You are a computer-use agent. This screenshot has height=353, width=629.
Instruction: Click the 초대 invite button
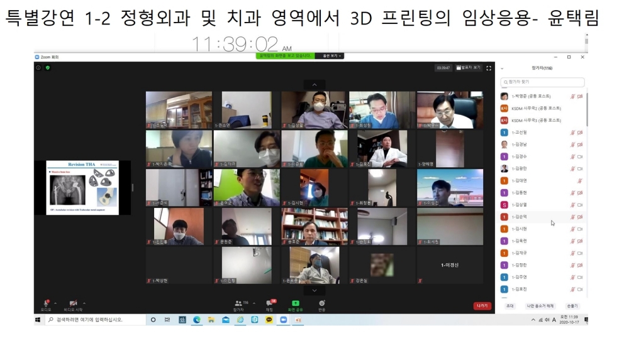510,306
